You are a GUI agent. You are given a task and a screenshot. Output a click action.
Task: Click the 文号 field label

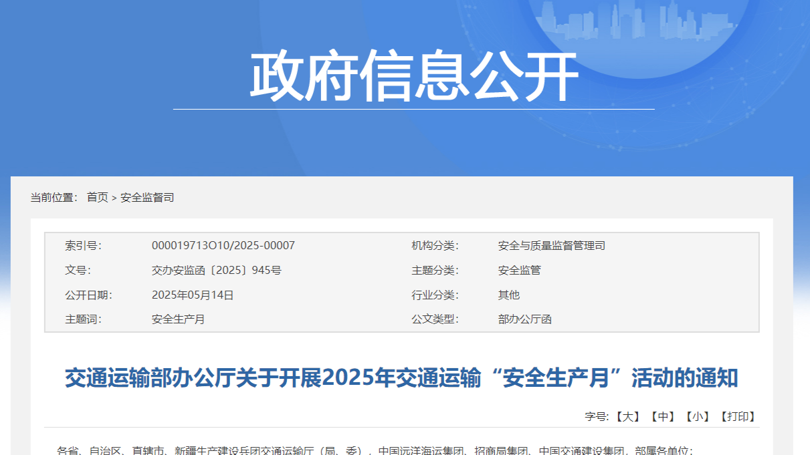point(78,271)
